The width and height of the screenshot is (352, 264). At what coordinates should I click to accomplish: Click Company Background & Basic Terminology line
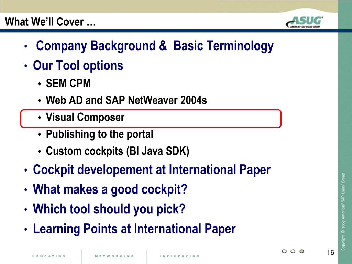(155, 46)
